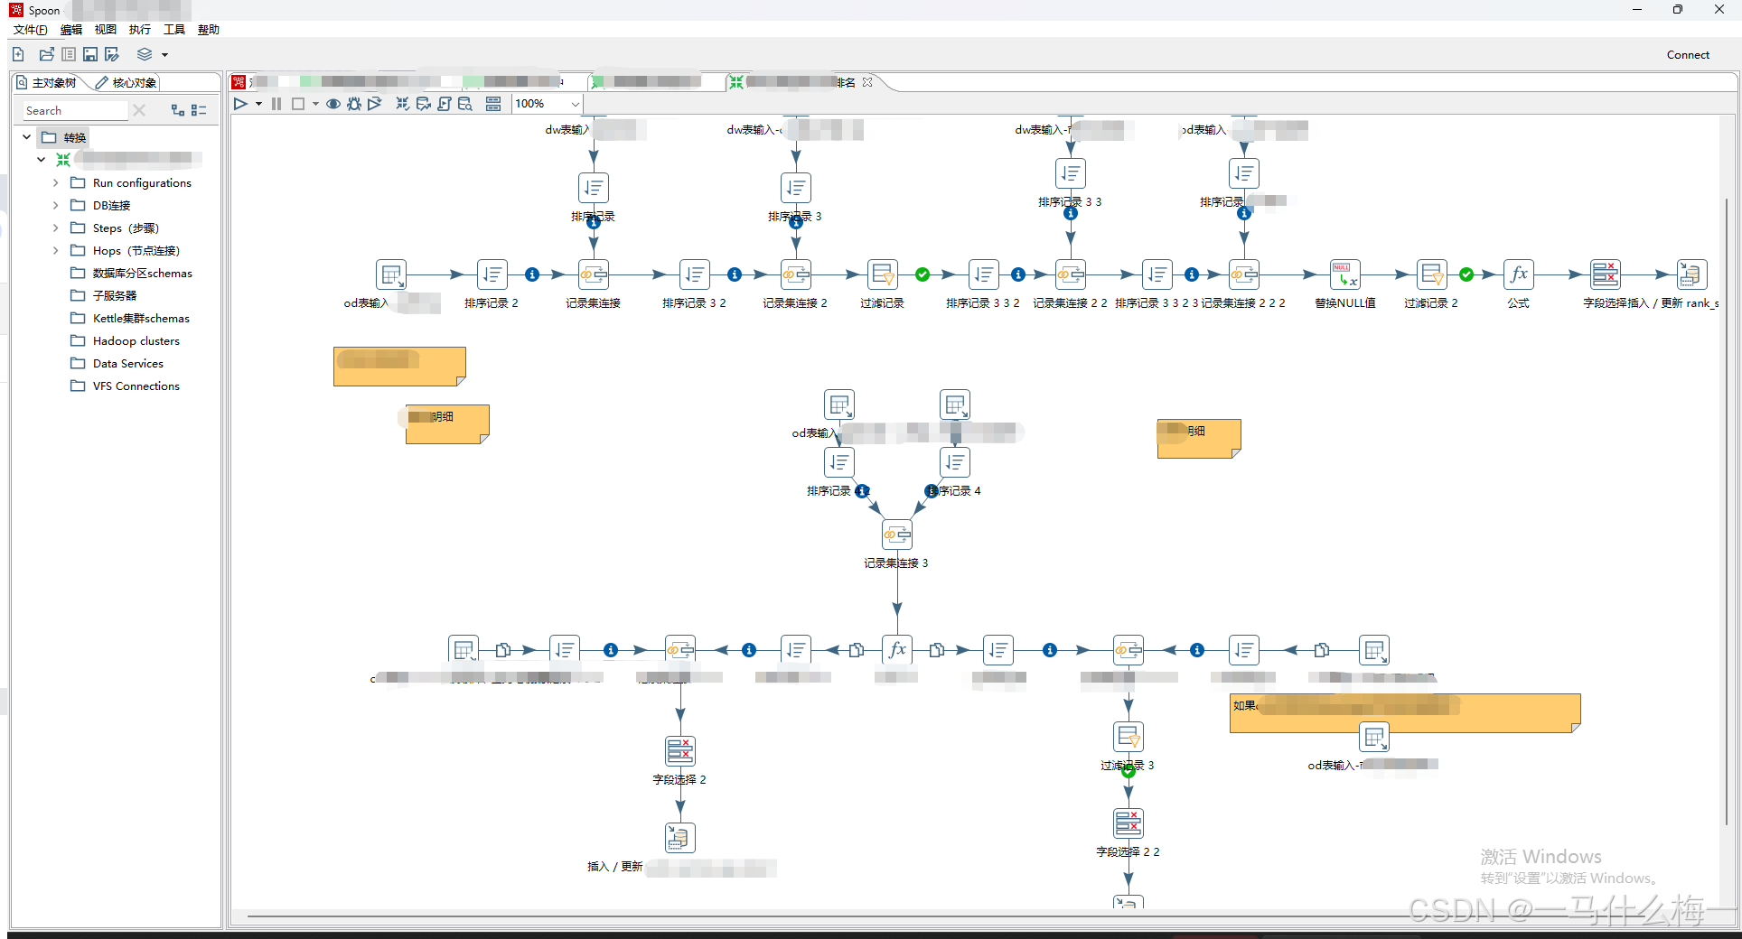
Task: Select the 记录集连接 3 step icon
Action: (897, 535)
